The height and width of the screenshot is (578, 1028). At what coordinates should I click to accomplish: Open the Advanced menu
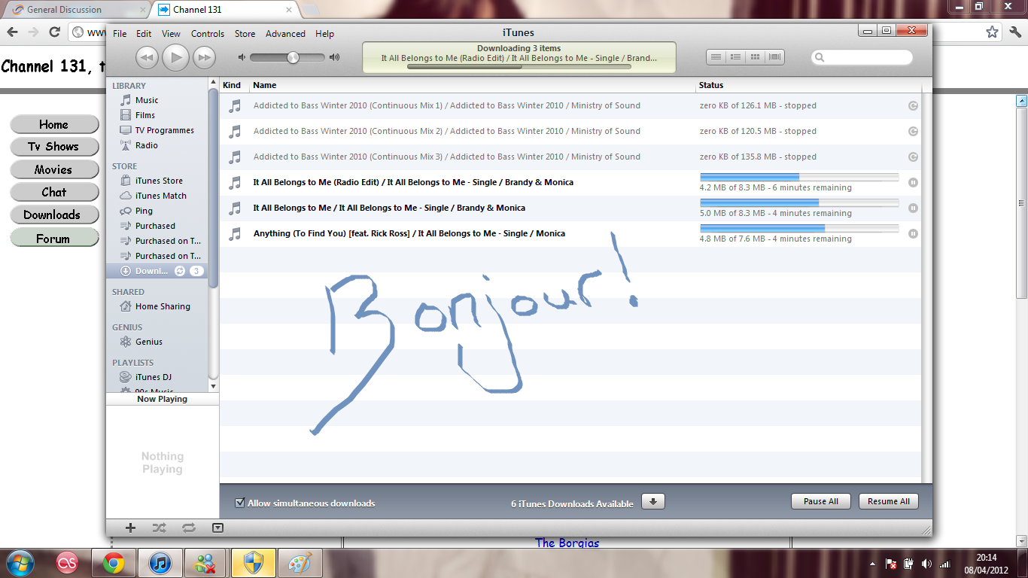point(285,34)
